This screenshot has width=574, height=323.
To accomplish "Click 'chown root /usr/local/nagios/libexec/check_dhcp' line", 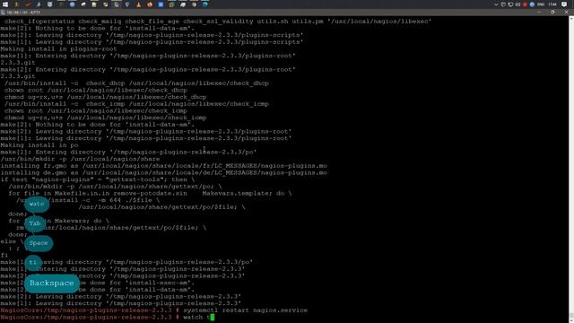I will tap(96, 90).
